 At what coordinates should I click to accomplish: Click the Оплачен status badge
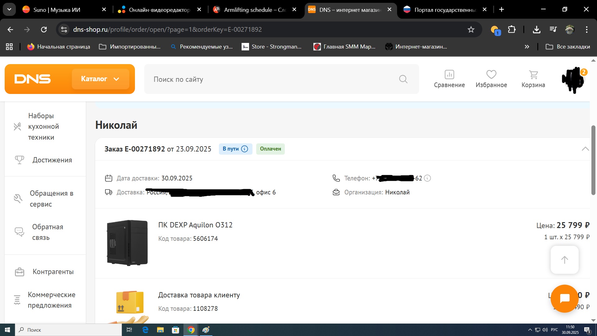[x=271, y=149]
